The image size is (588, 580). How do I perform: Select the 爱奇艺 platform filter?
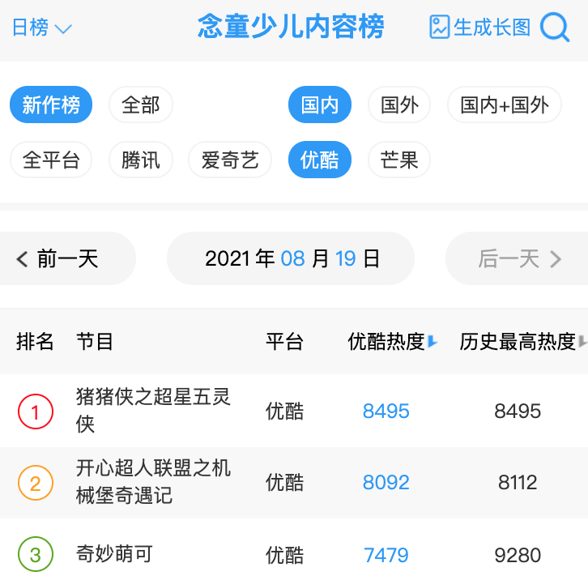[x=230, y=160]
